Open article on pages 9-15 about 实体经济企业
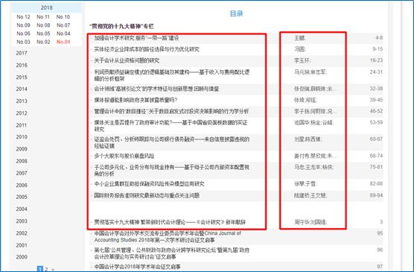 [147, 49]
